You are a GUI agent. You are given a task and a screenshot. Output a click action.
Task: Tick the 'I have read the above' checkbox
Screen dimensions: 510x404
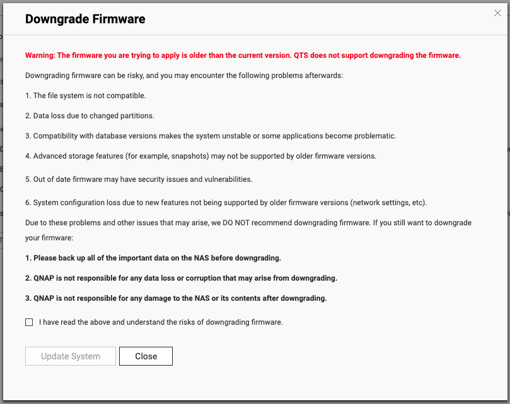point(29,322)
